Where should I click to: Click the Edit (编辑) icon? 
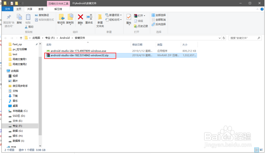pyautogui.click(x=136, y=21)
